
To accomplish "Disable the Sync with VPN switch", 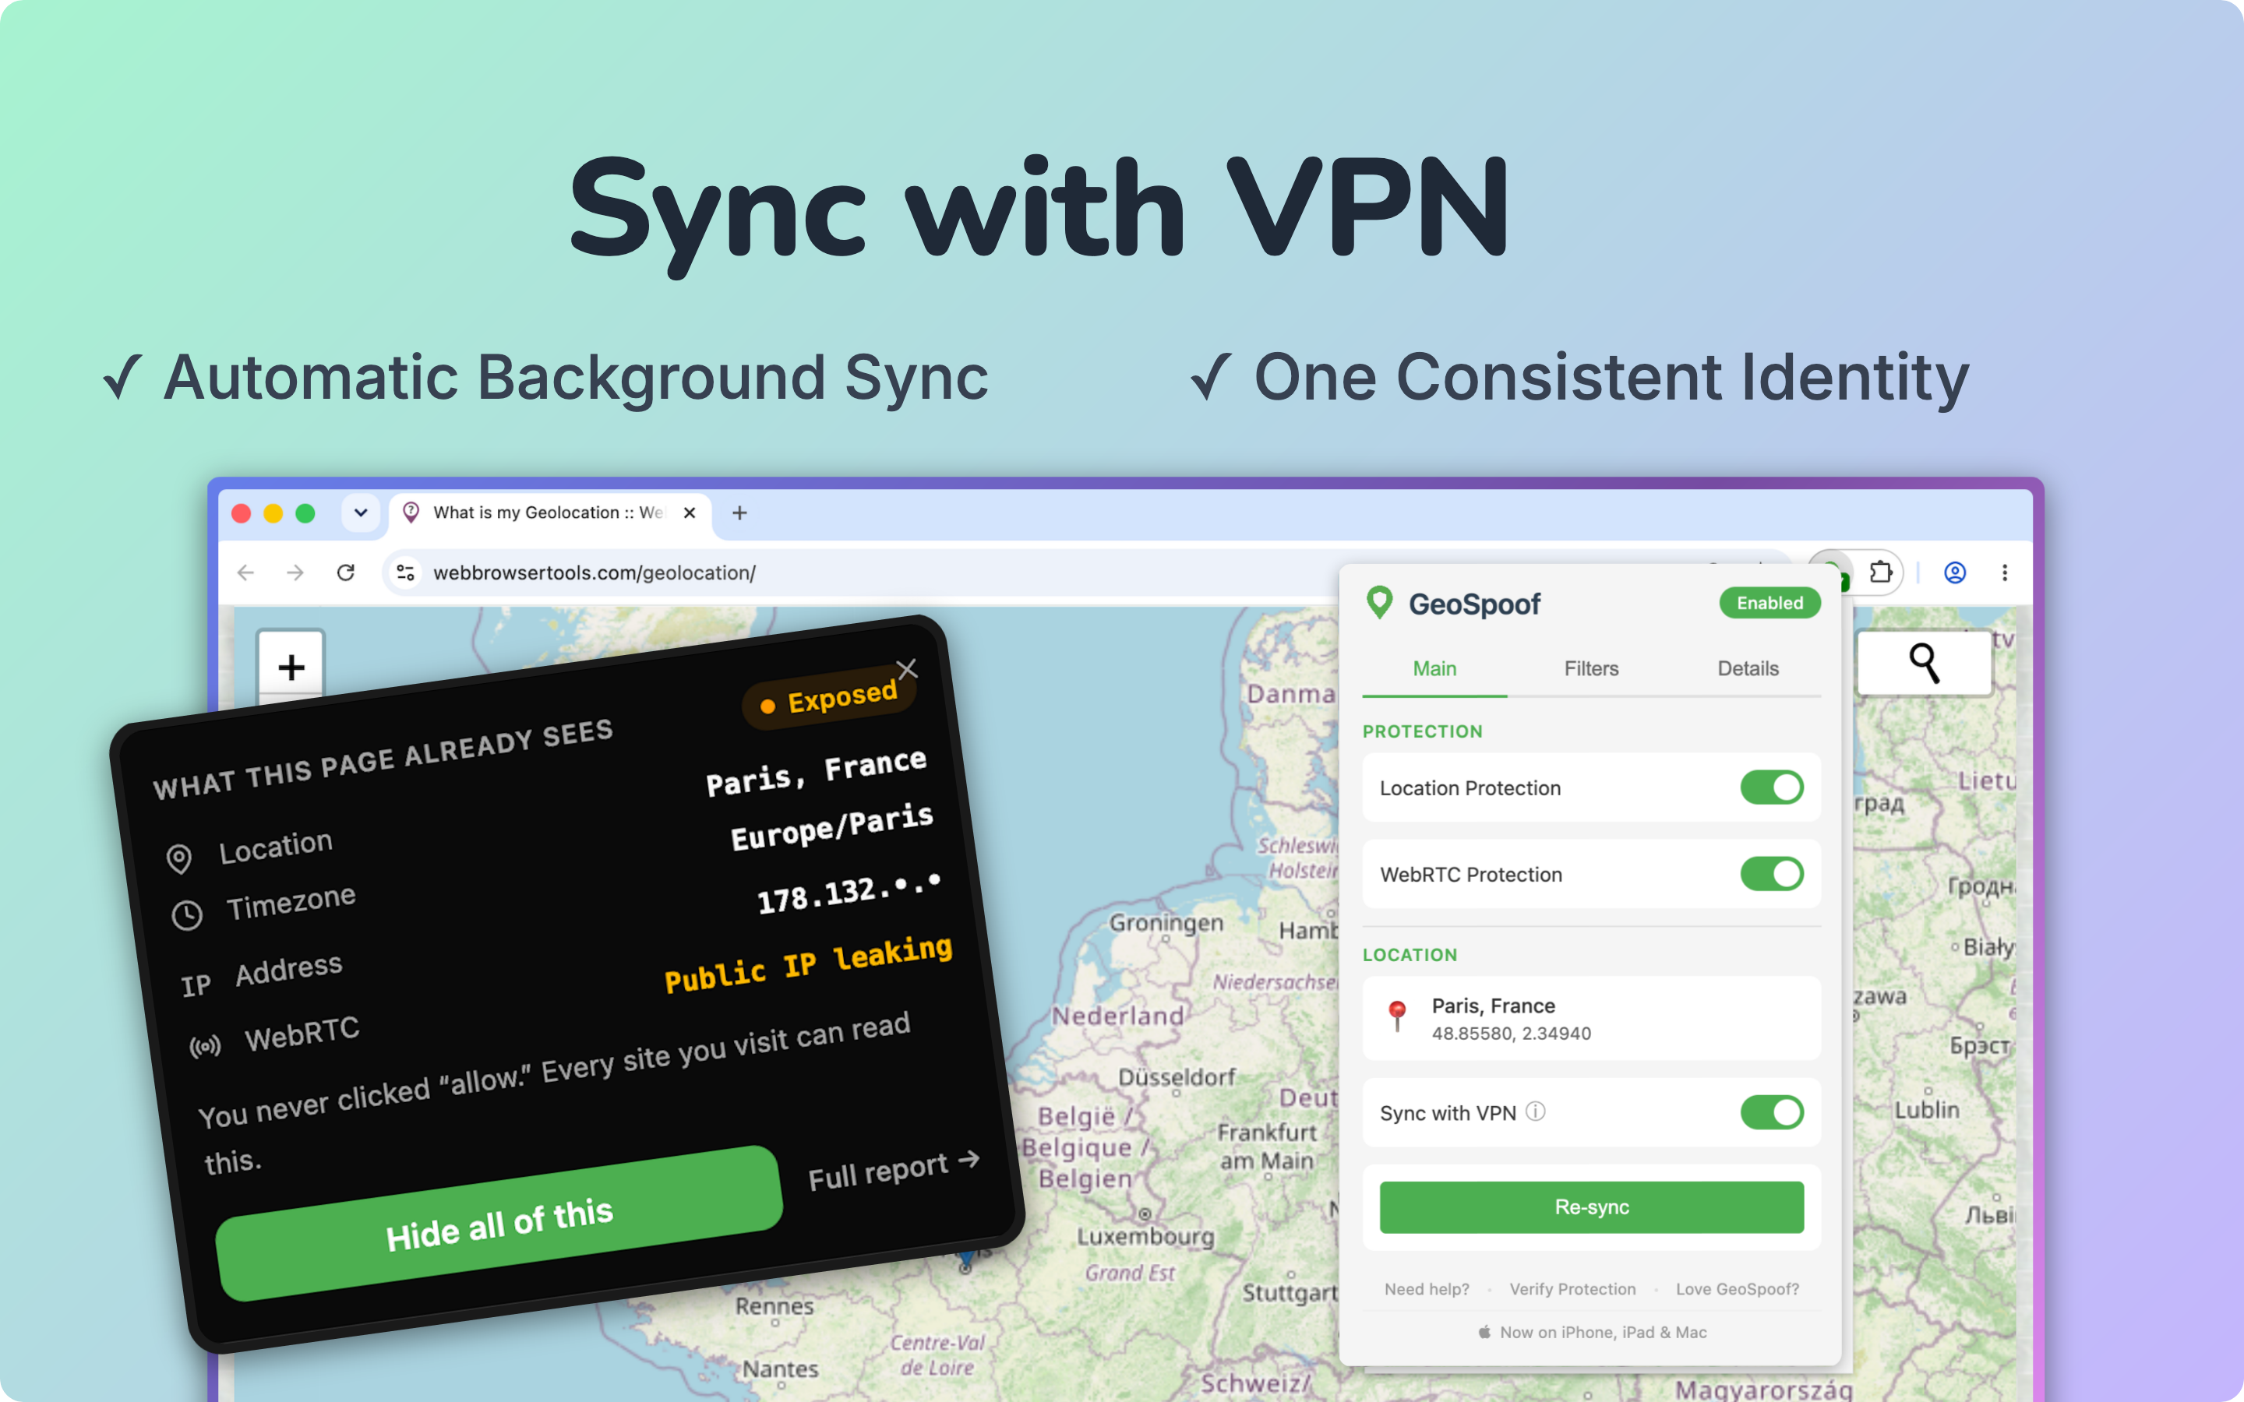I will pos(1771,1111).
